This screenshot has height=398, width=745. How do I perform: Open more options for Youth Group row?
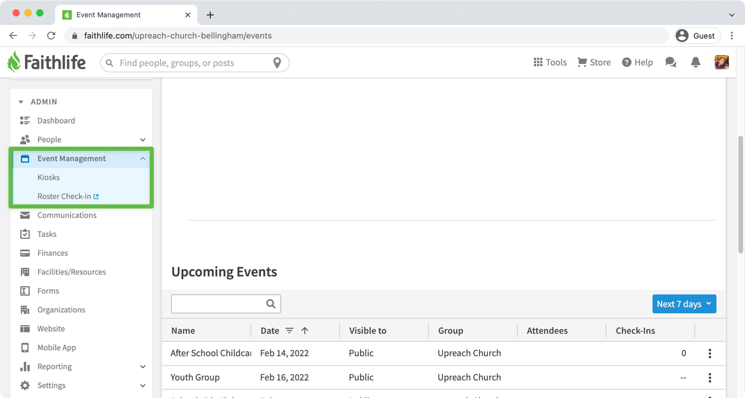point(709,378)
